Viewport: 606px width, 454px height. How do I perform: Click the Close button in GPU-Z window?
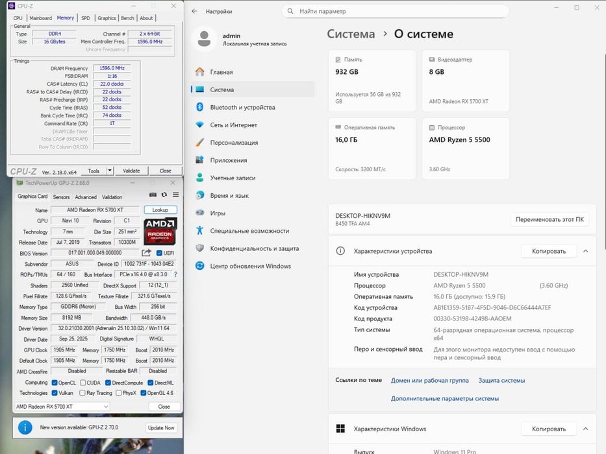tap(164, 407)
